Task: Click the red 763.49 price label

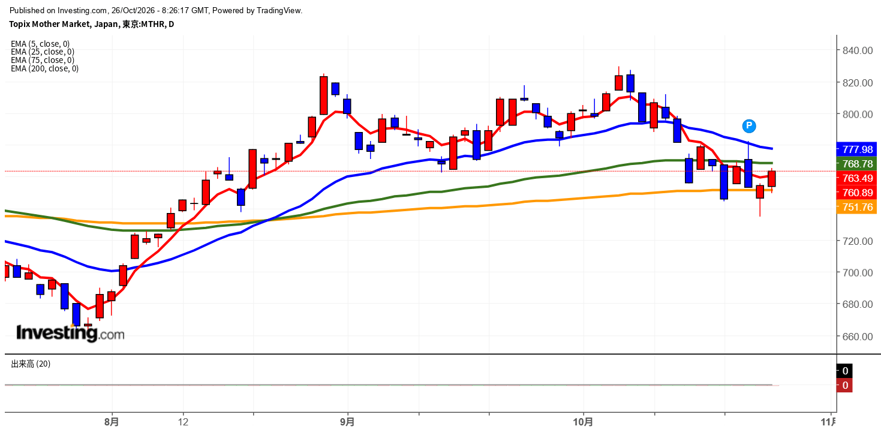Action: tap(857, 178)
